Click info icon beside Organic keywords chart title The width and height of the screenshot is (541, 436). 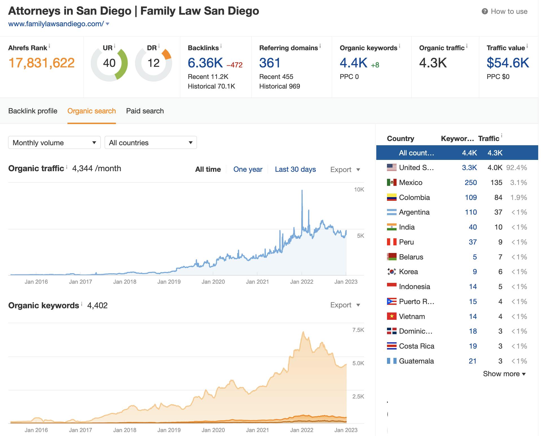tap(82, 304)
